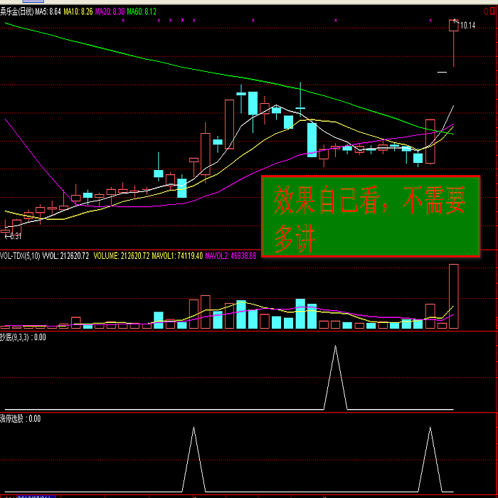Click the yellow VOLUME value label

tap(122, 255)
